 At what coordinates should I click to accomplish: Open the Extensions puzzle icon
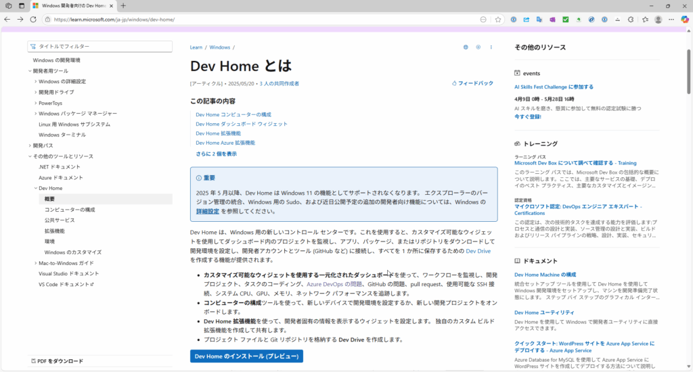[x=631, y=20]
